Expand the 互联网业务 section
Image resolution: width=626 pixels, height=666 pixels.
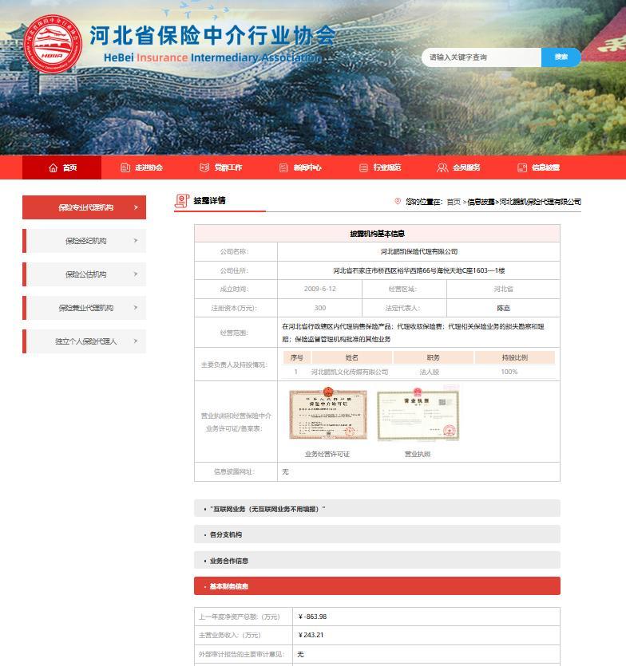click(x=377, y=508)
